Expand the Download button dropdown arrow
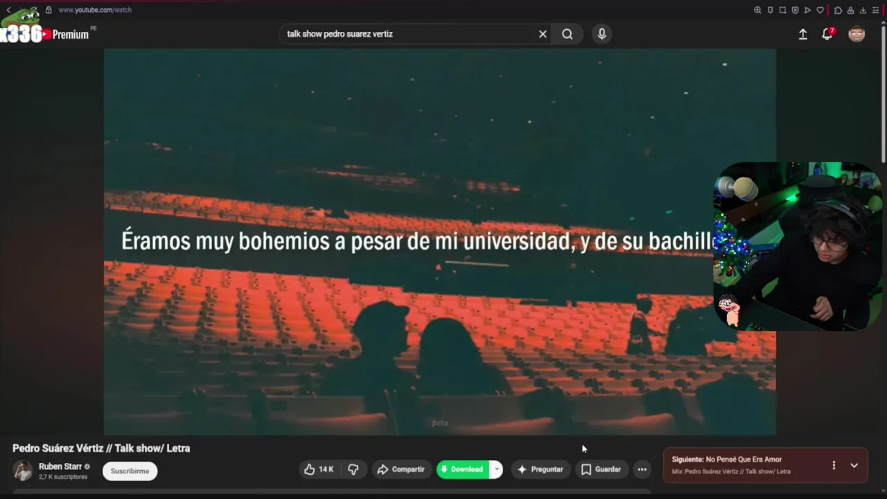This screenshot has height=499, width=887. [x=496, y=469]
